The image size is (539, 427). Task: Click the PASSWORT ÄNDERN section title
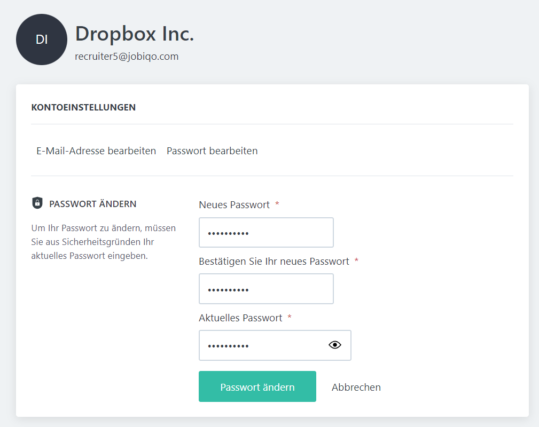93,204
